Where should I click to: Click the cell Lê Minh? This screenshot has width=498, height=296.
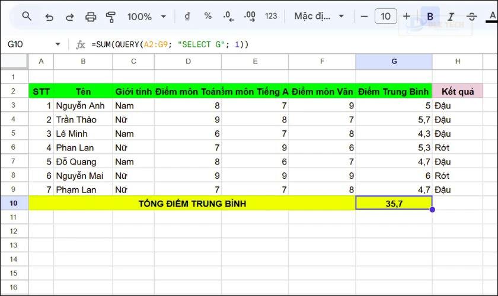[83, 133]
